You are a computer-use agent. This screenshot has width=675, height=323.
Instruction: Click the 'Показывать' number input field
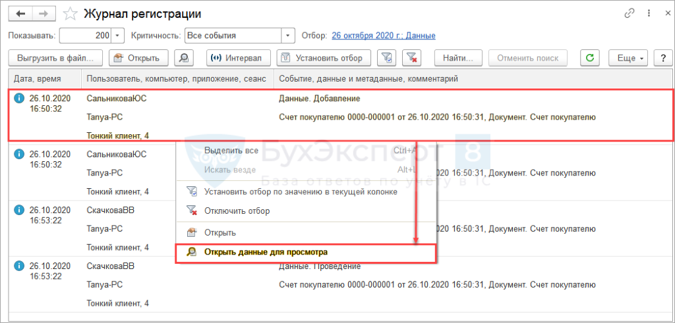click(84, 36)
